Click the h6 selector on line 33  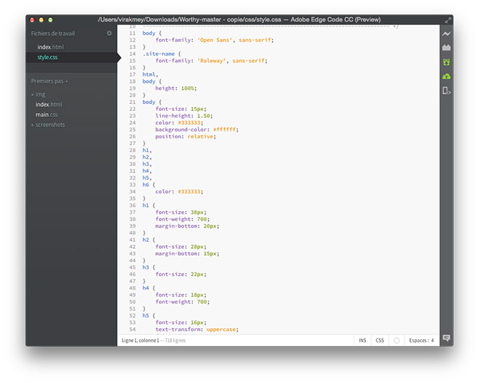click(x=146, y=185)
